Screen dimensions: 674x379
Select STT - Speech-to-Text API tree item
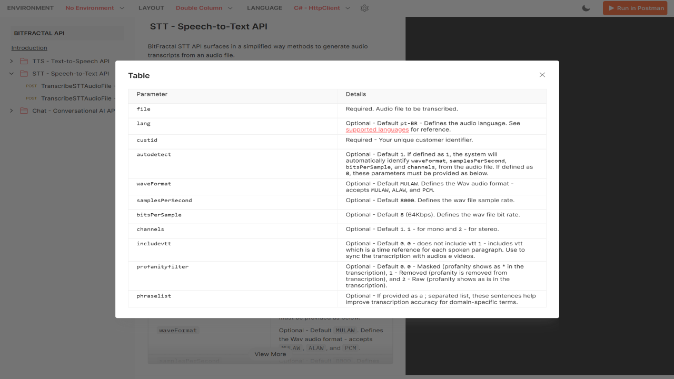(71, 74)
